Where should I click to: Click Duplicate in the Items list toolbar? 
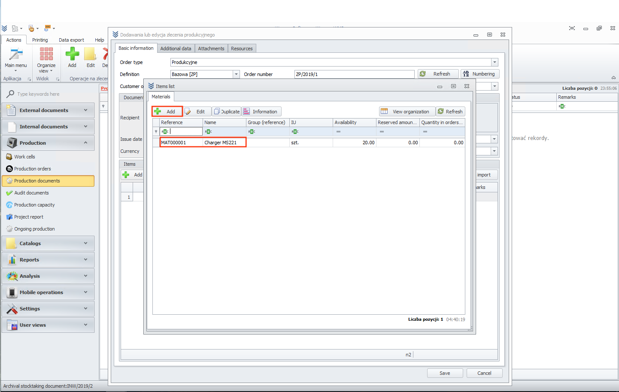coord(227,112)
